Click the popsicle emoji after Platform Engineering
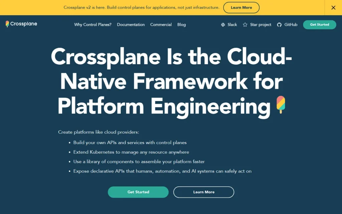 coord(281,104)
